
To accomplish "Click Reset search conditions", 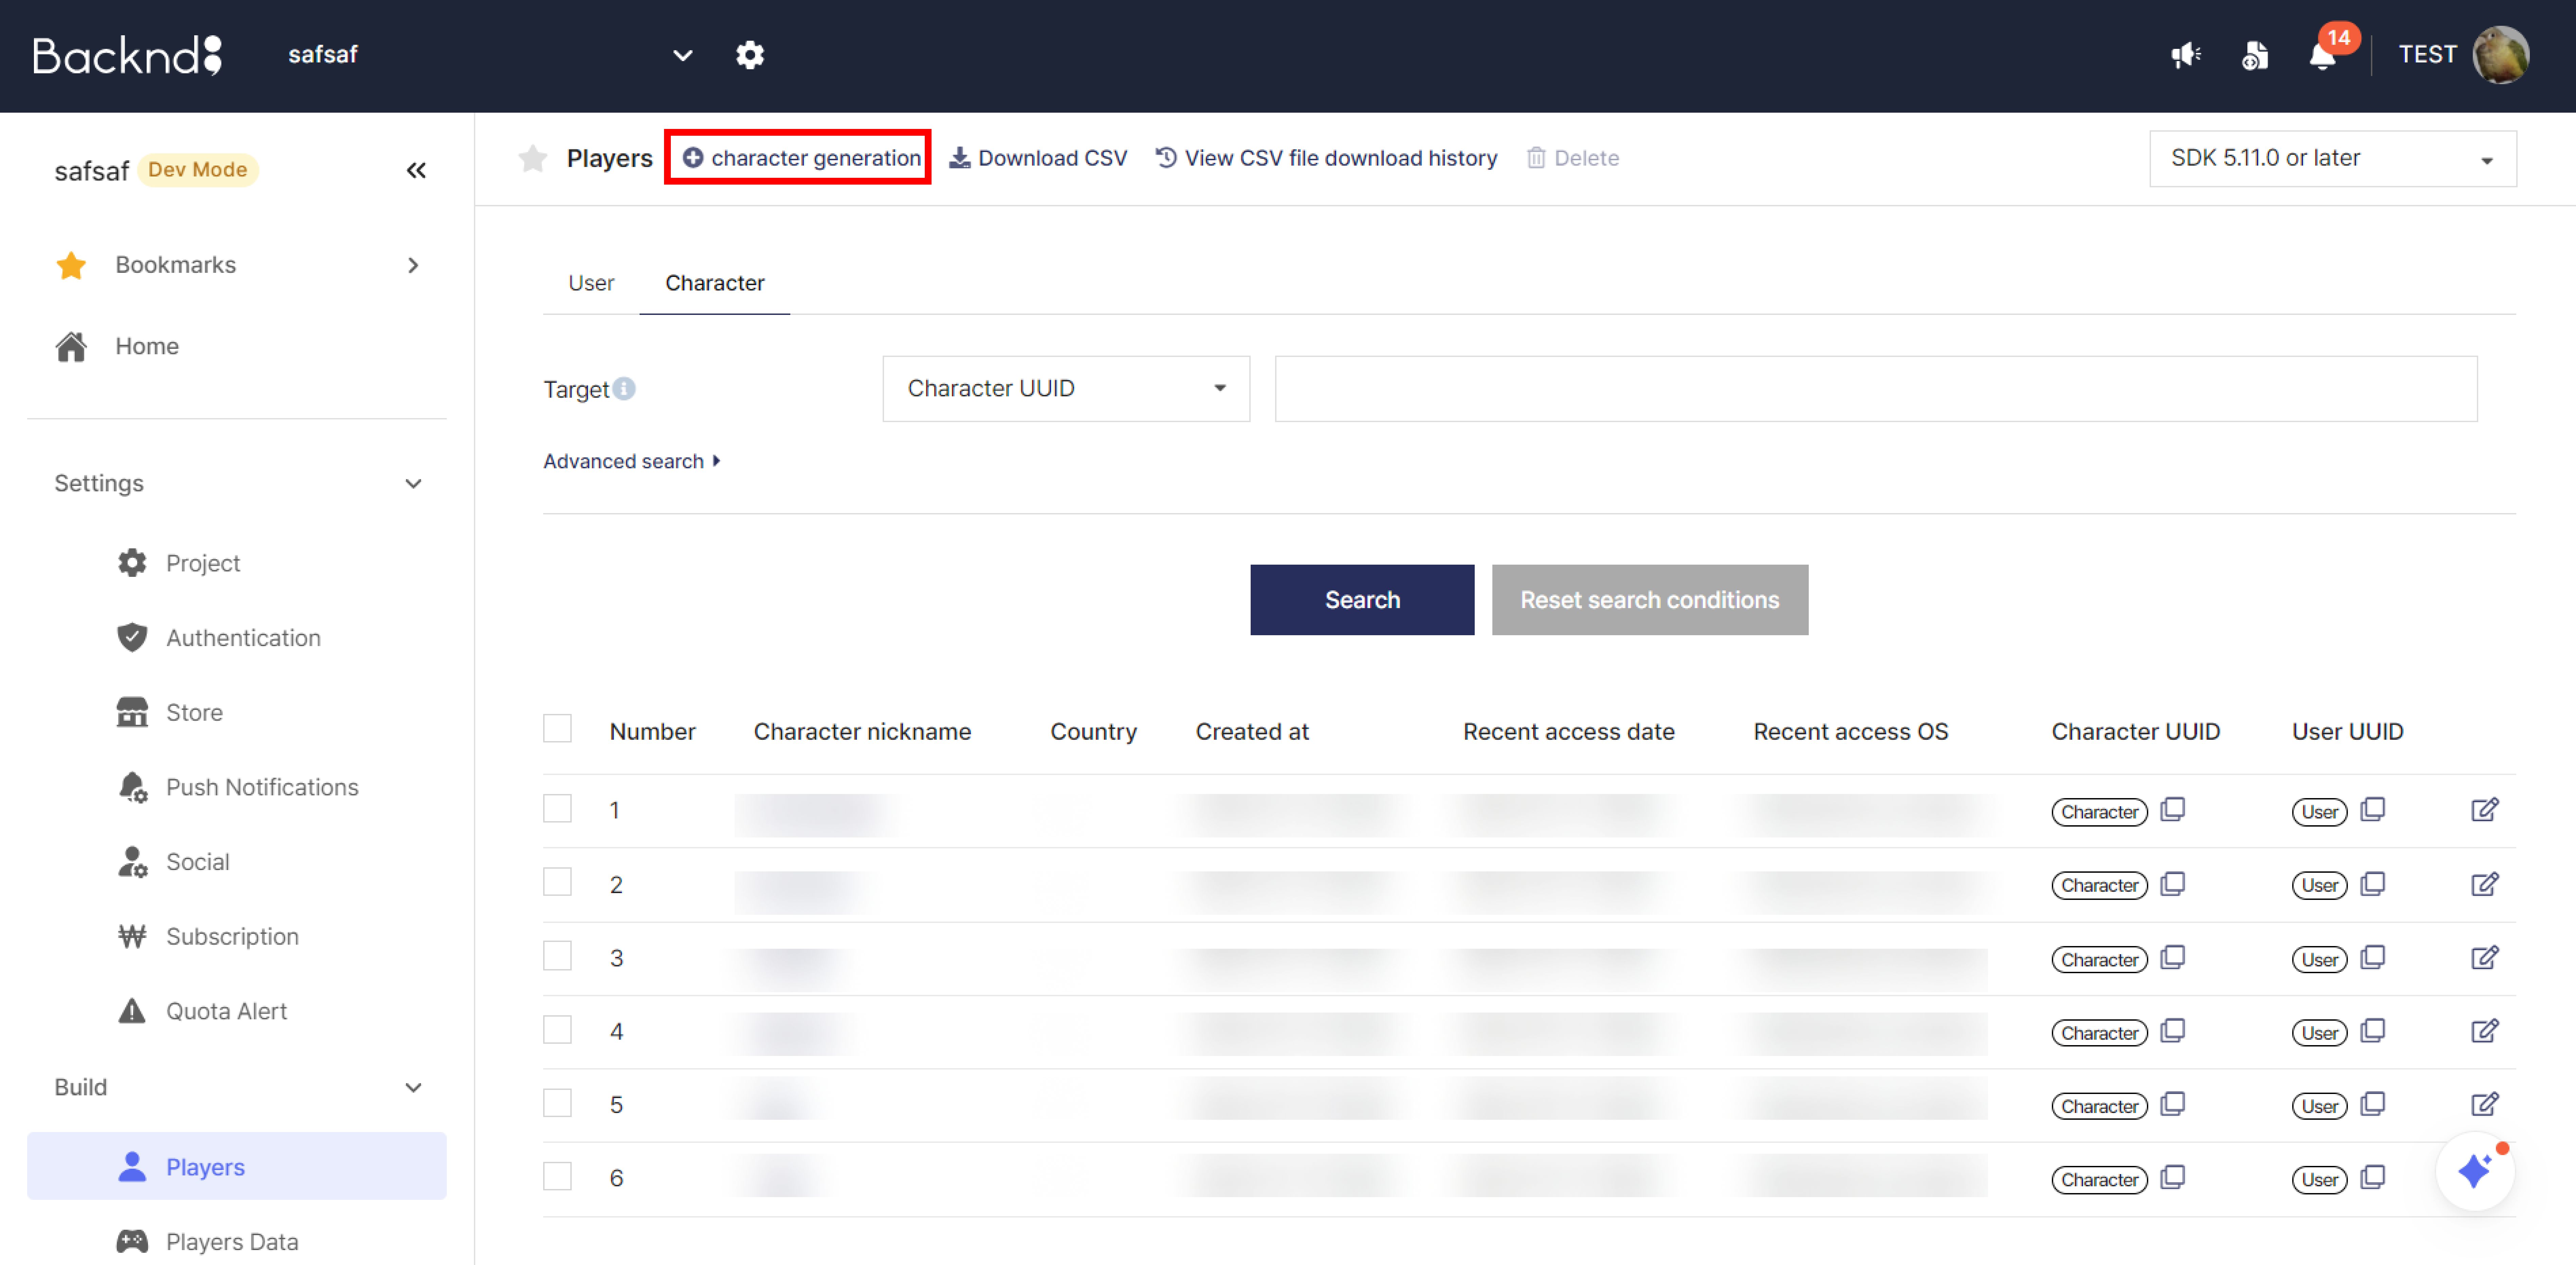I will 1650,600.
